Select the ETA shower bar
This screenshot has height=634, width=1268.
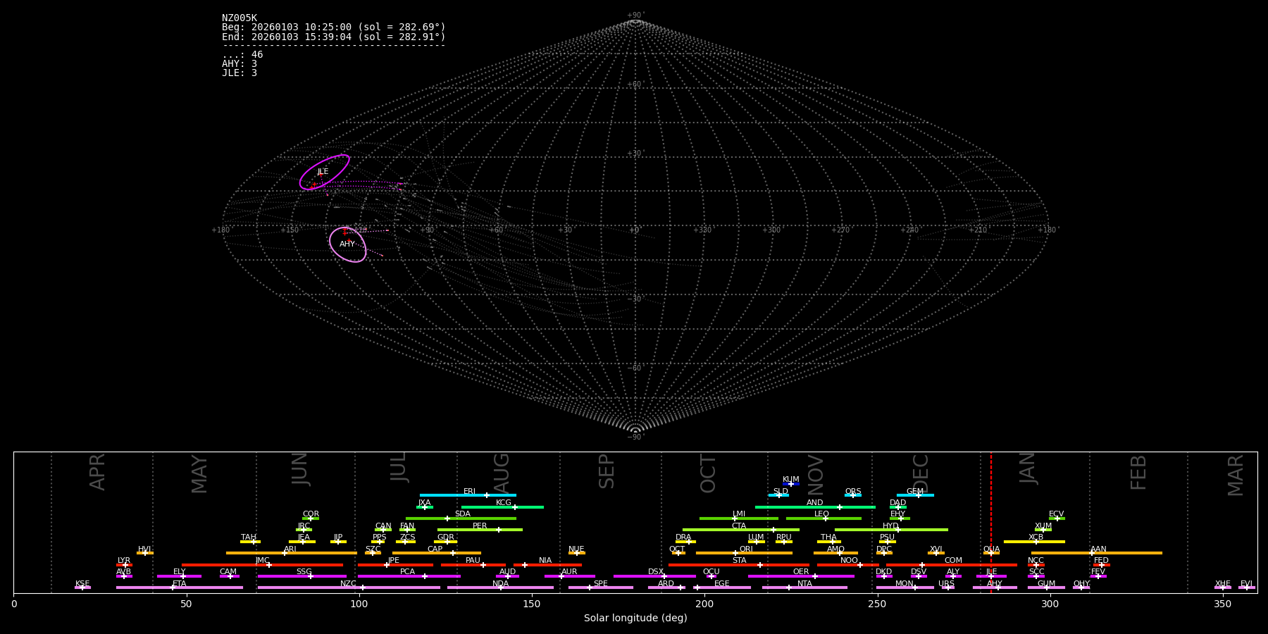click(x=180, y=588)
